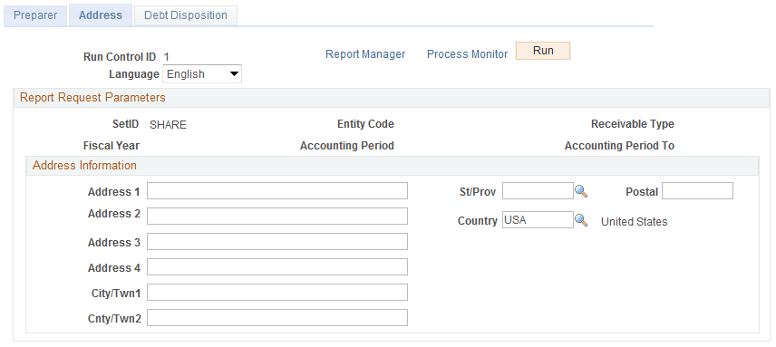Screen dimensions: 776x347
Task: Select the Address tab
Action: pos(101,14)
